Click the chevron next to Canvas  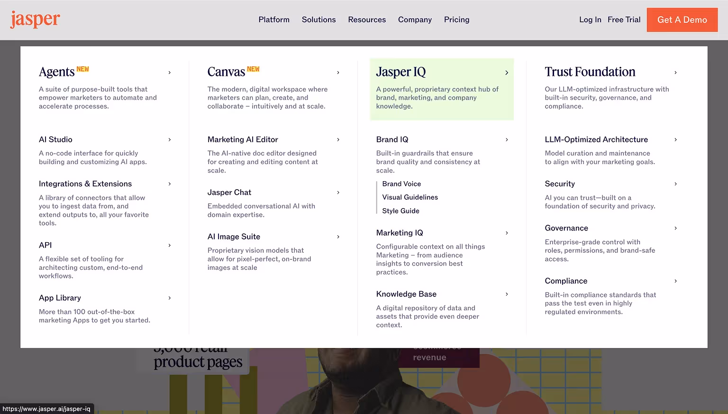[338, 73]
